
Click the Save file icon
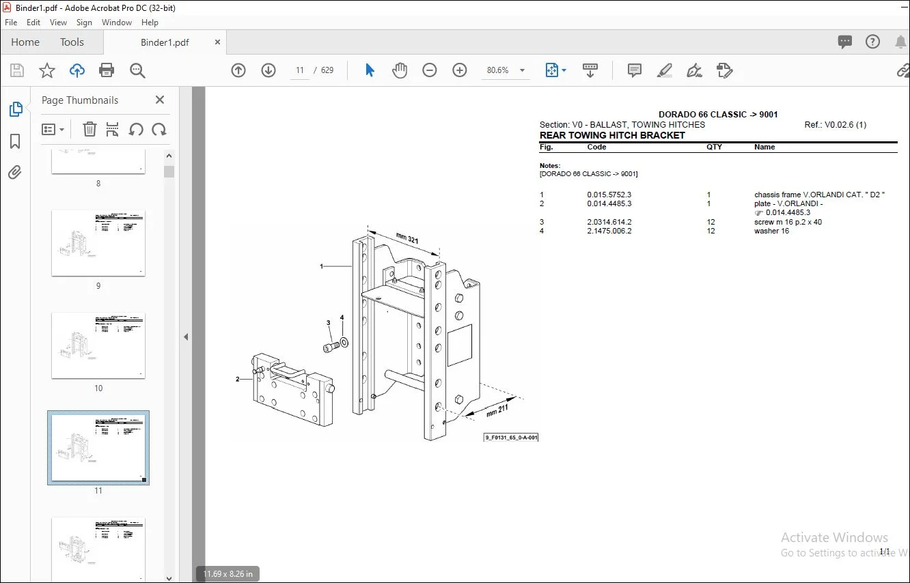click(17, 70)
